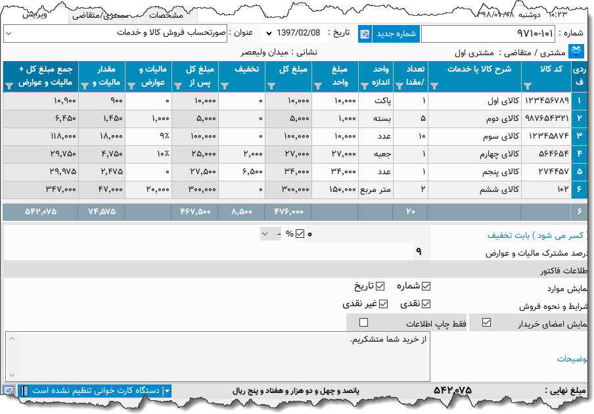This screenshot has width=594, height=414.
Task: Expand the date picker dropdown arrow
Action: pyautogui.click(x=268, y=33)
